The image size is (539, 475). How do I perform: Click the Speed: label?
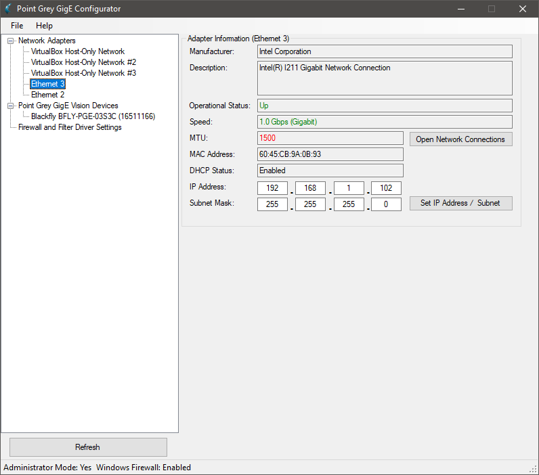tap(201, 122)
